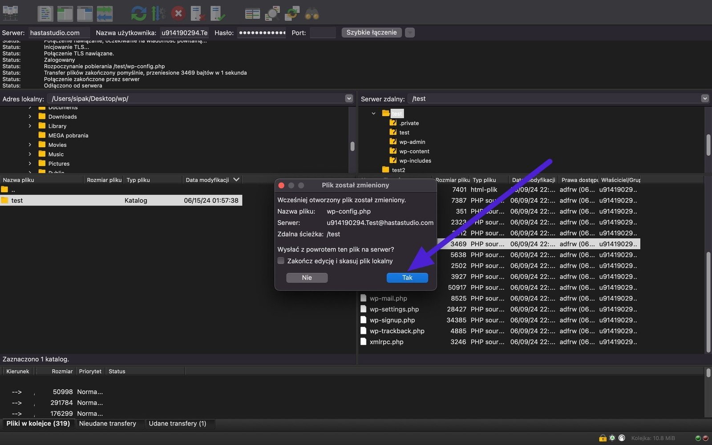This screenshot has width=712, height=445.
Task: Click the Nie button in dialog
Action: click(x=307, y=278)
